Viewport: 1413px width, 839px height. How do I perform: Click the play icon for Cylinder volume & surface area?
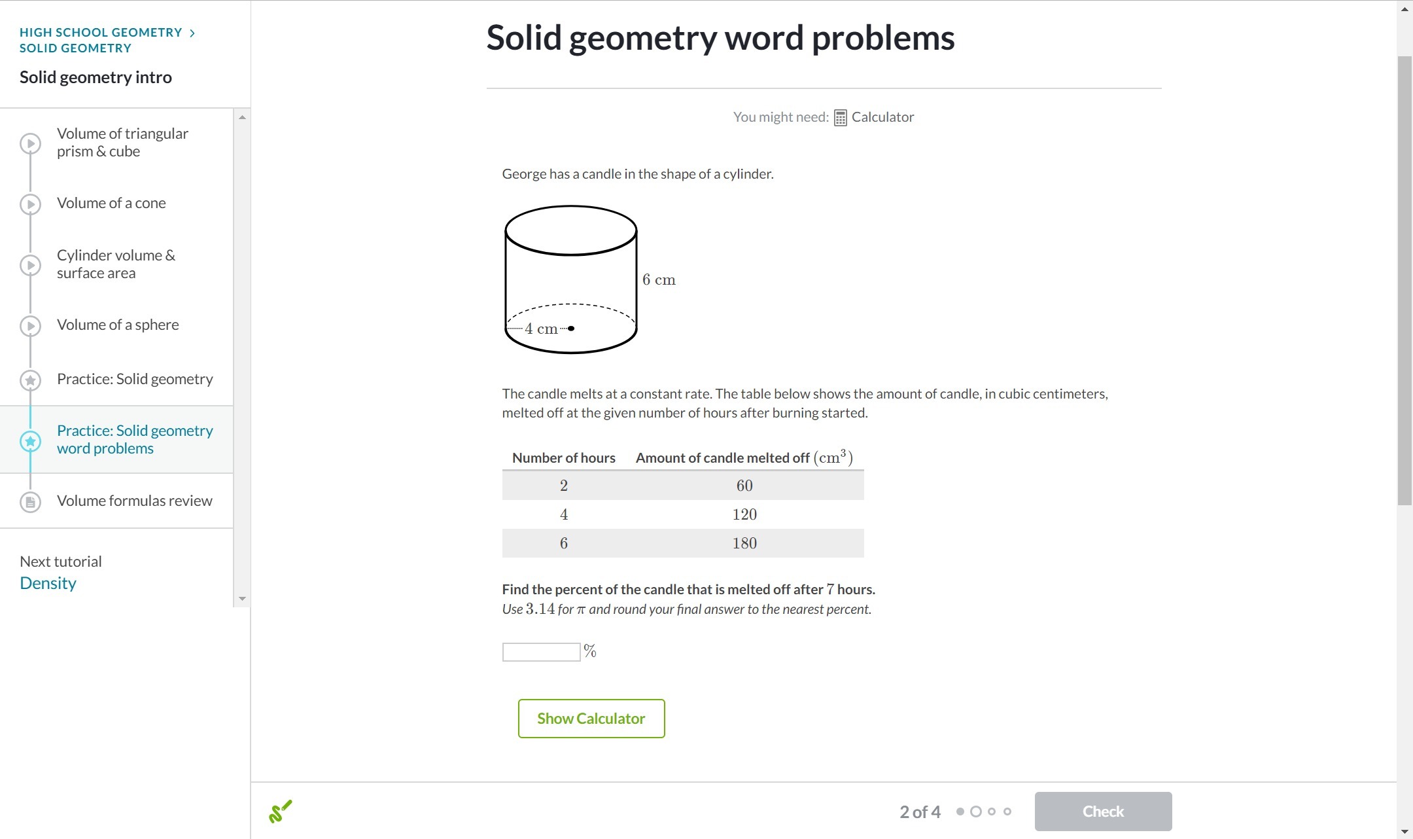coord(30,265)
